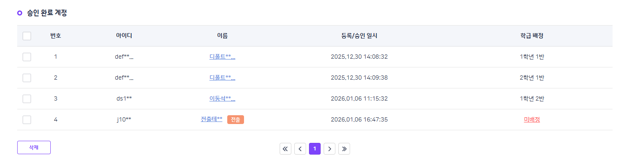
Task: Click the 삭제 button
Action: coord(34,147)
